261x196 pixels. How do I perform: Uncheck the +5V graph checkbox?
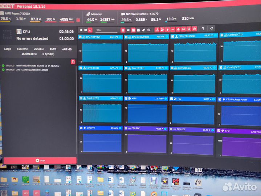click(171, 99)
